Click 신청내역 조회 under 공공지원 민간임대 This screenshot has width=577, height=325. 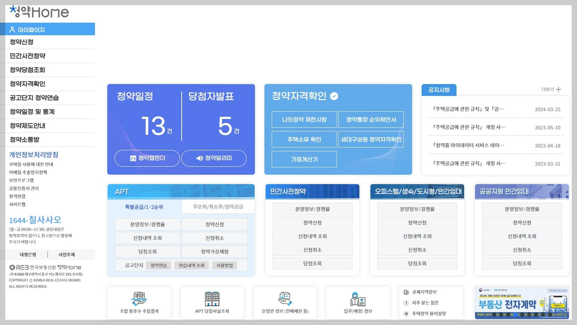coord(522,236)
